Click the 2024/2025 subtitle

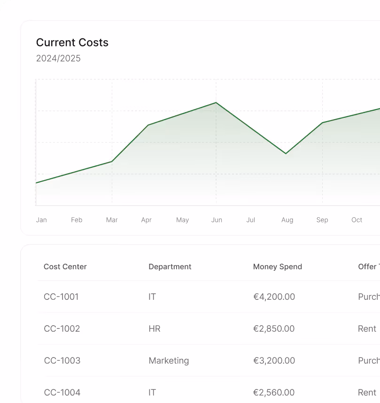58,59
